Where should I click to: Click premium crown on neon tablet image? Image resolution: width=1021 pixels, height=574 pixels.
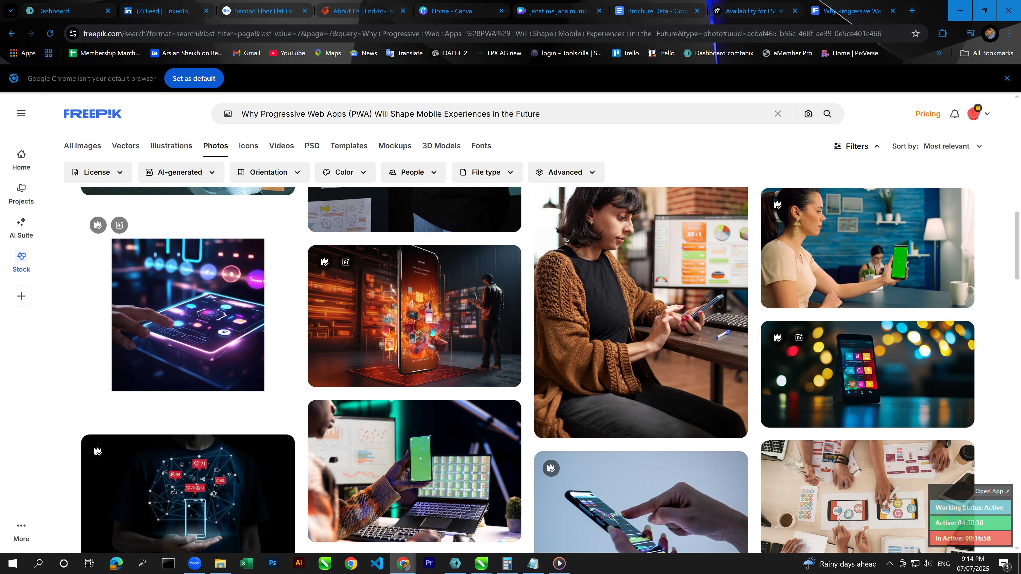click(98, 225)
